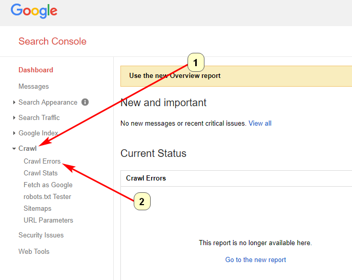
Task: Click the Crawl menu label
Action: (27, 148)
